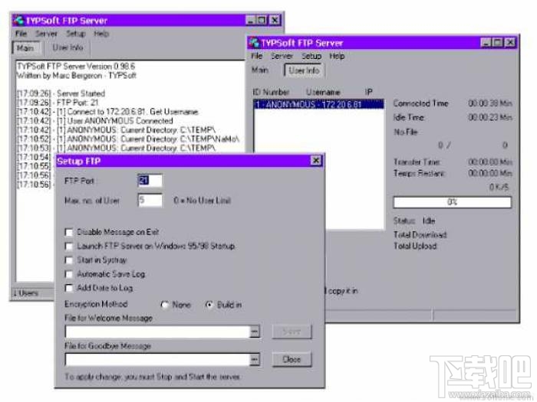The width and height of the screenshot is (537, 402).
Task: Click the Save button in Setup FTP
Action: [292, 332]
